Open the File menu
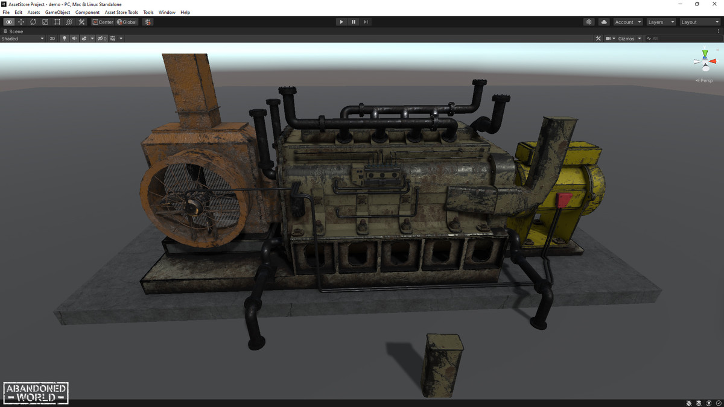724x407 pixels. pos(6,12)
